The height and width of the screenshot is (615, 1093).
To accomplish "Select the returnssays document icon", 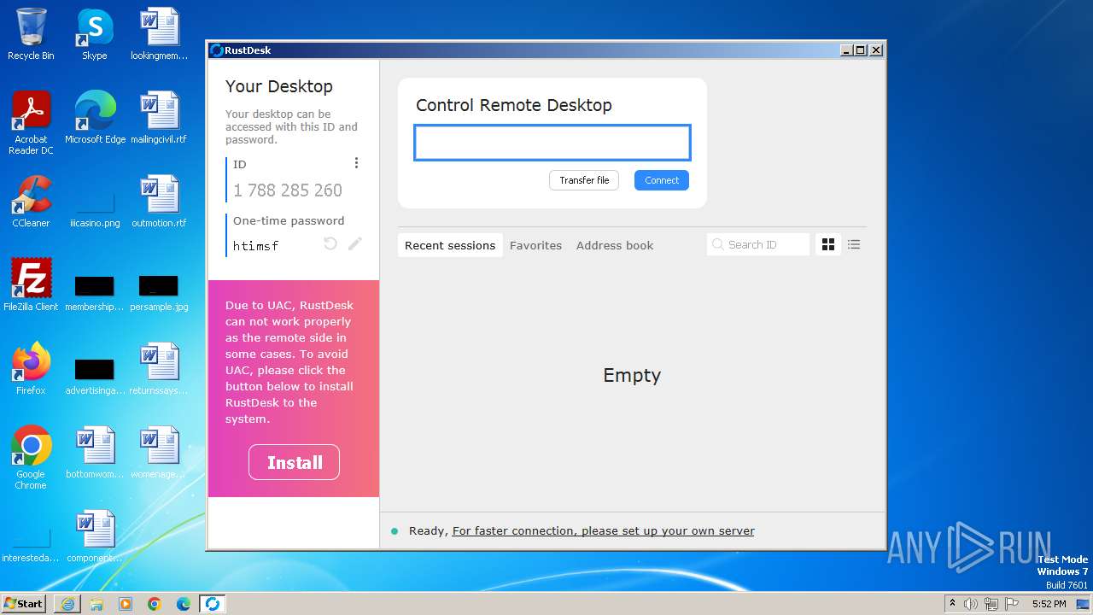I will 159,369.
